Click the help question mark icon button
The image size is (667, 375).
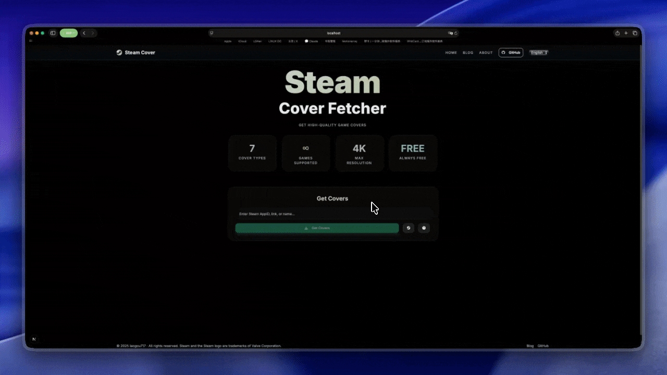tap(424, 228)
